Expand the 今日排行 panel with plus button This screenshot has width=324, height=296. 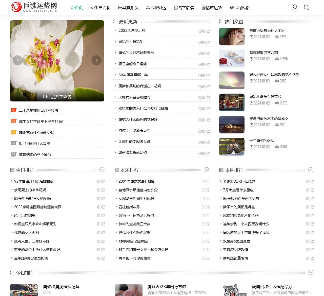click(102, 170)
